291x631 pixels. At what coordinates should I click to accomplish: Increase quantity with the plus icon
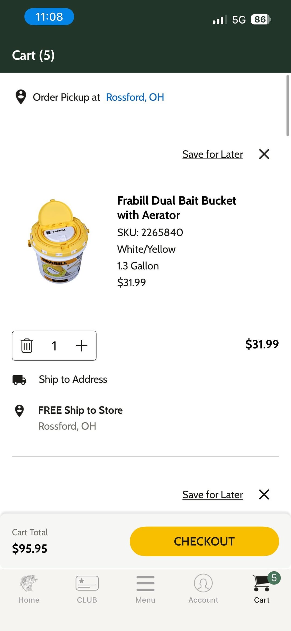coord(81,346)
